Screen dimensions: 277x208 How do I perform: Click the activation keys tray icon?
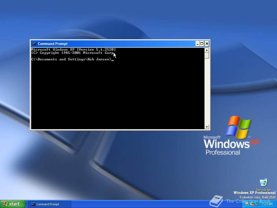pyautogui.click(x=247, y=204)
